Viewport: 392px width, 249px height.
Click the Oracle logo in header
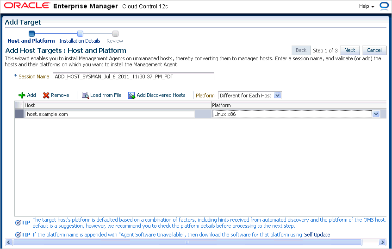27,6
